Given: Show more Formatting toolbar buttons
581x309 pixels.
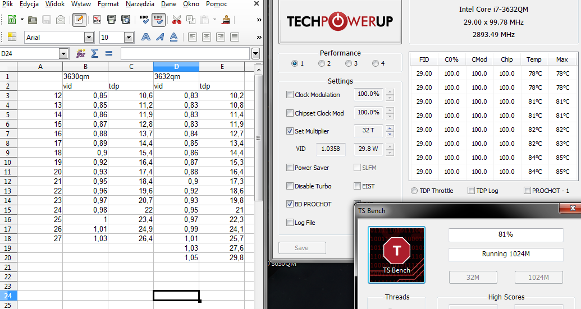Looking at the screenshot, I should [x=259, y=37].
